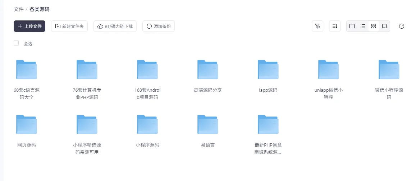Click the 添加备份 add backup button
This screenshot has height=181, width=416.
point(159,26)
